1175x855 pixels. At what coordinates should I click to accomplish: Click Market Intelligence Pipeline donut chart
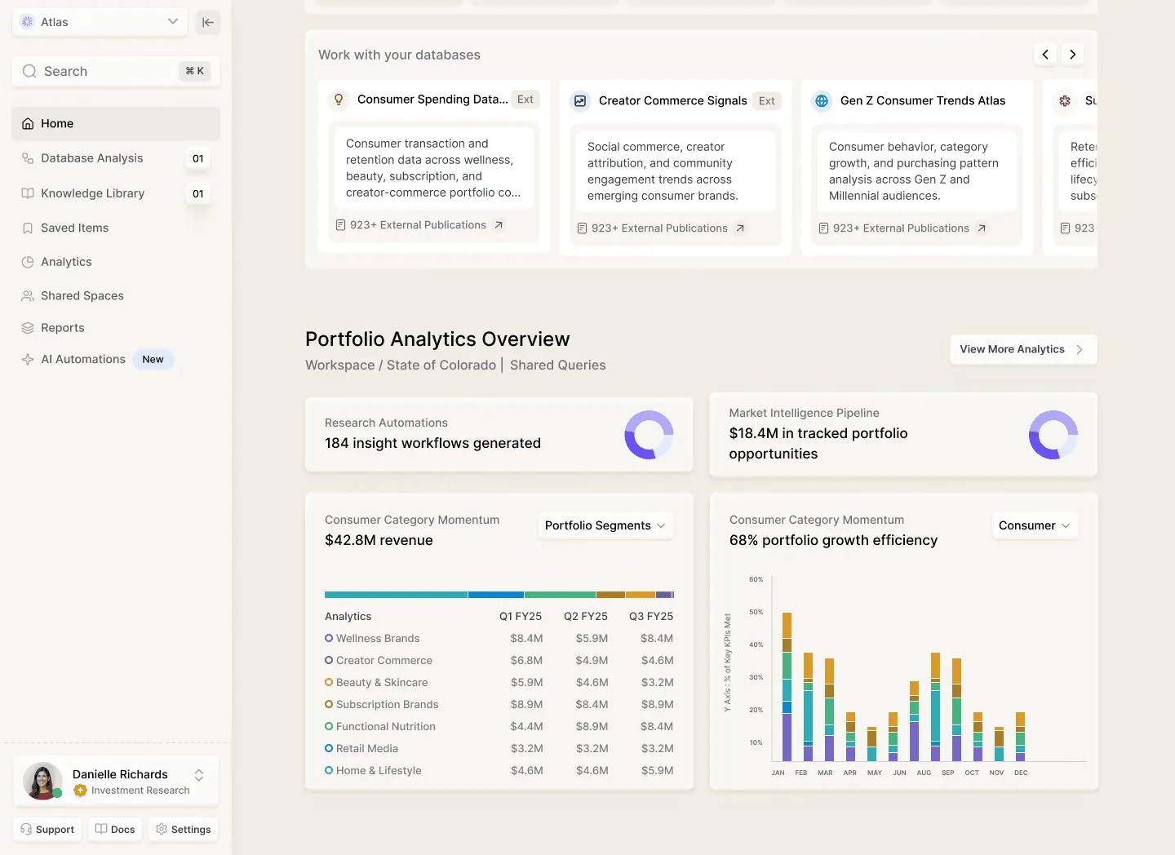(1053, 435)
